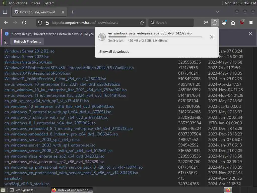This screenshot has height=193, width=257.
Task: Download Windows XP Professional SP3 x86.iso
Action: (38, 73)
